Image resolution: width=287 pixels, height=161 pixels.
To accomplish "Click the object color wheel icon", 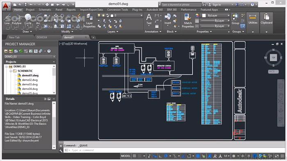I will tap(197, 16).
